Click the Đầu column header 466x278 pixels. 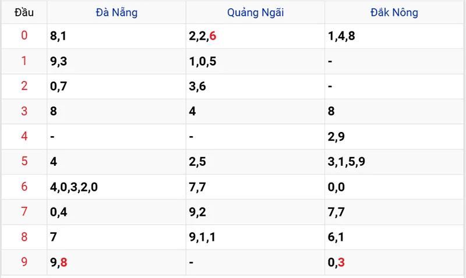[x=24, y=12]
